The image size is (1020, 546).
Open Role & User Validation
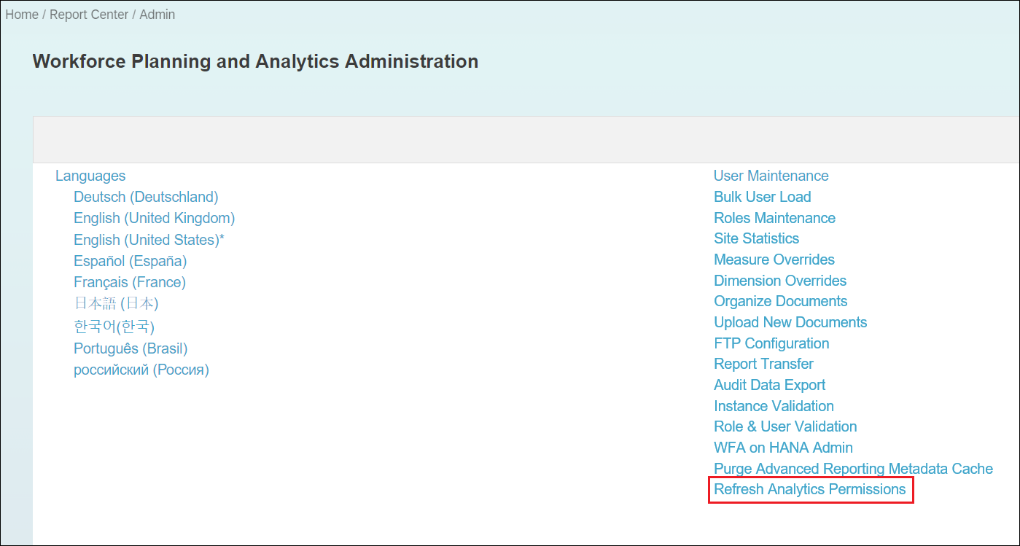(x=786, y=426)
